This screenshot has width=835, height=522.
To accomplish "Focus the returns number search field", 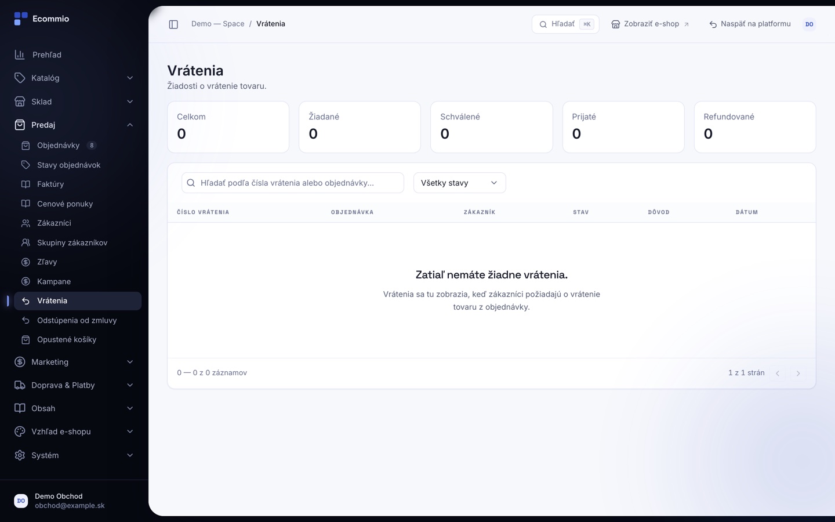I will [293, 183].
